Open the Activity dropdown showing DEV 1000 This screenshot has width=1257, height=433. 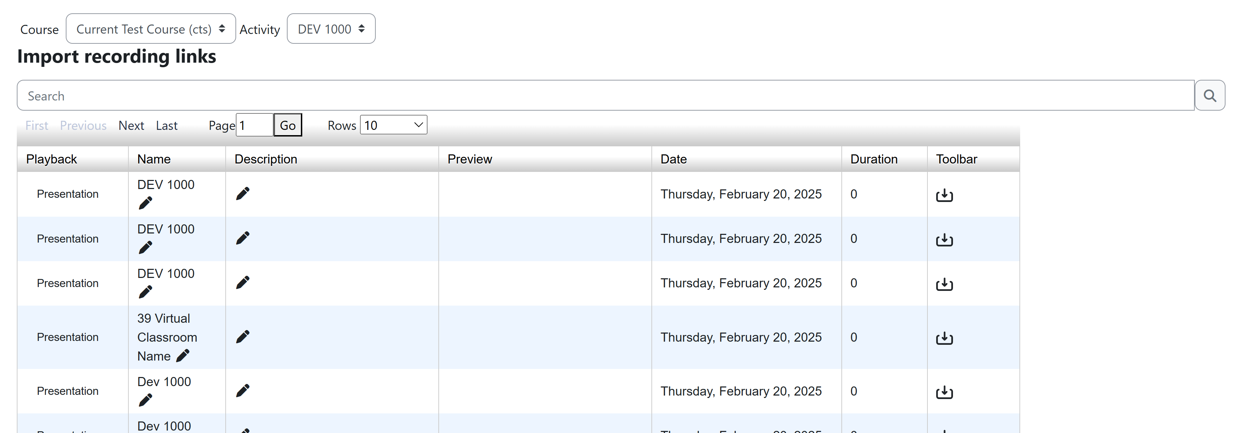(331, 29)
